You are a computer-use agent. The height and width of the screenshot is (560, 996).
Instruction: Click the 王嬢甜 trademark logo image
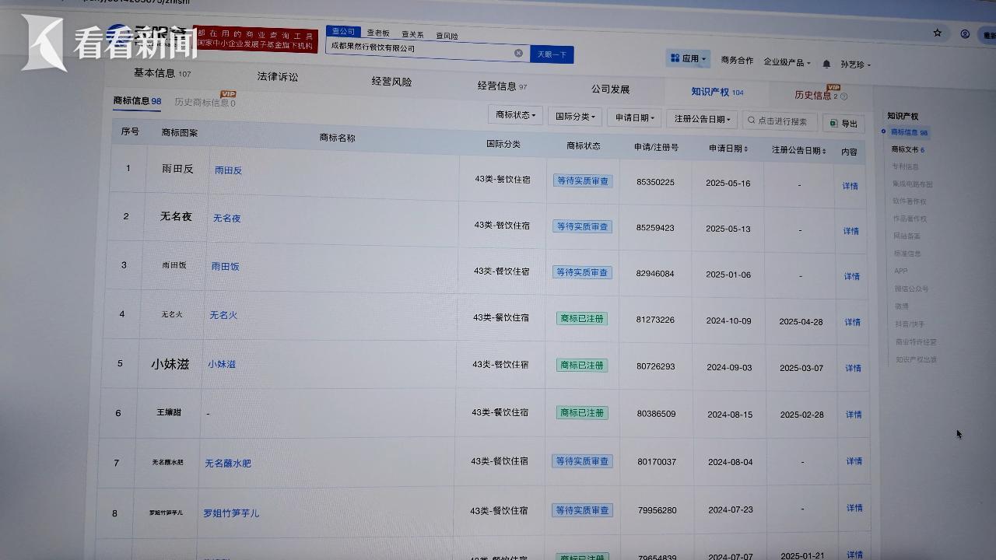click(168, 412)
